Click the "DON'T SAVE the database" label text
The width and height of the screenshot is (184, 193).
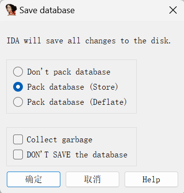pos(77,154)
